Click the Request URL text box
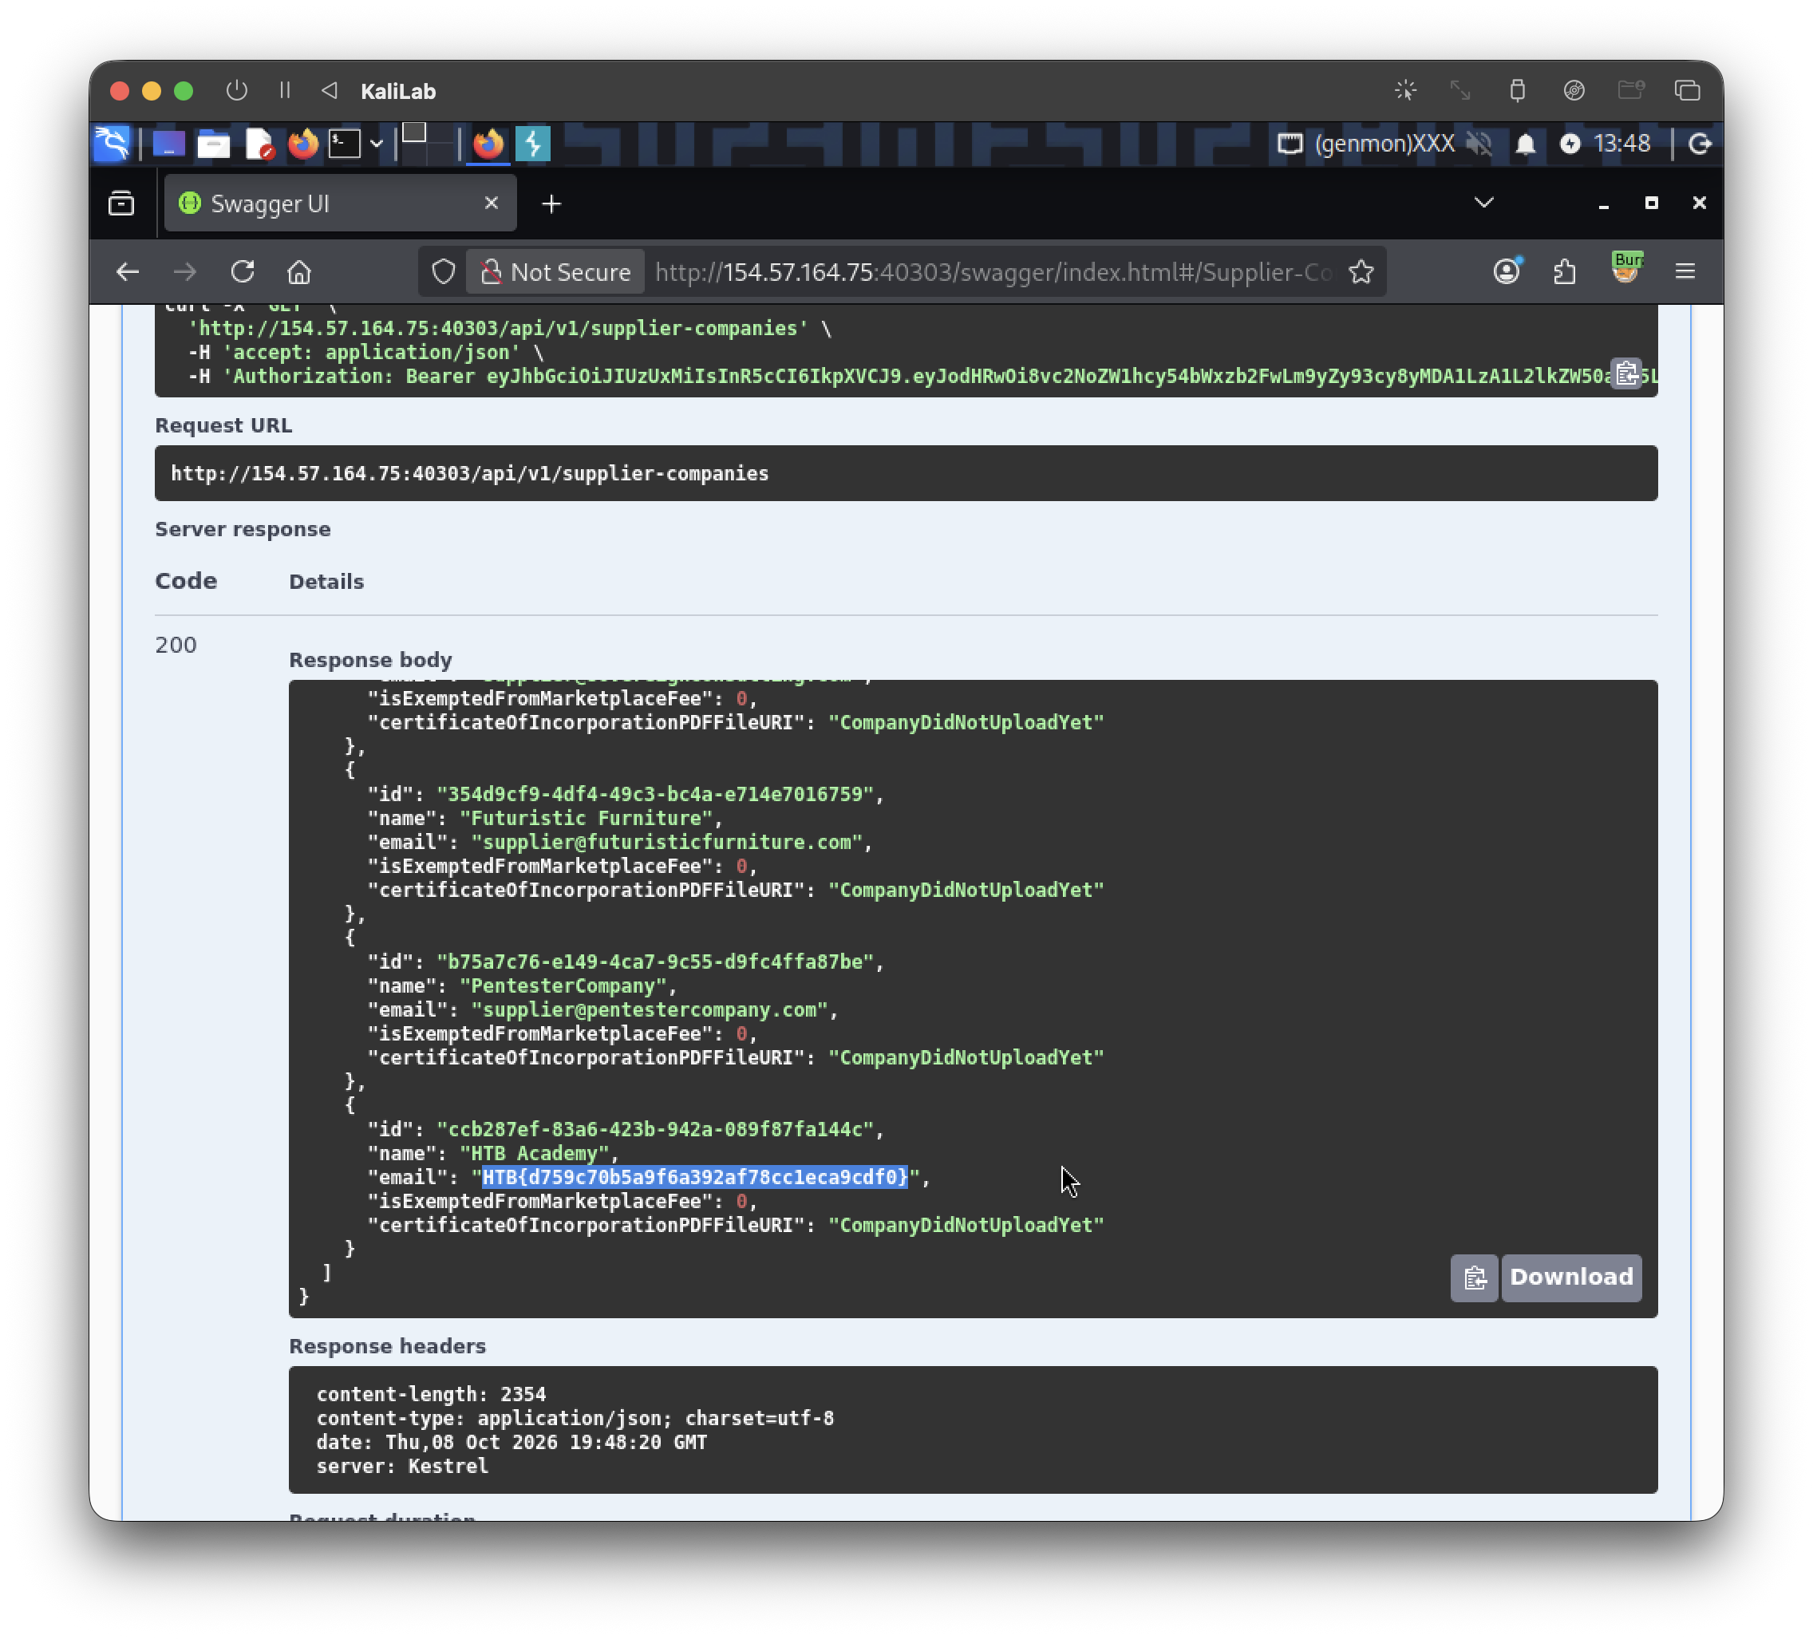Image resolution: width=1813 pixels, height=1639 pixels. (x=906, y=474)
